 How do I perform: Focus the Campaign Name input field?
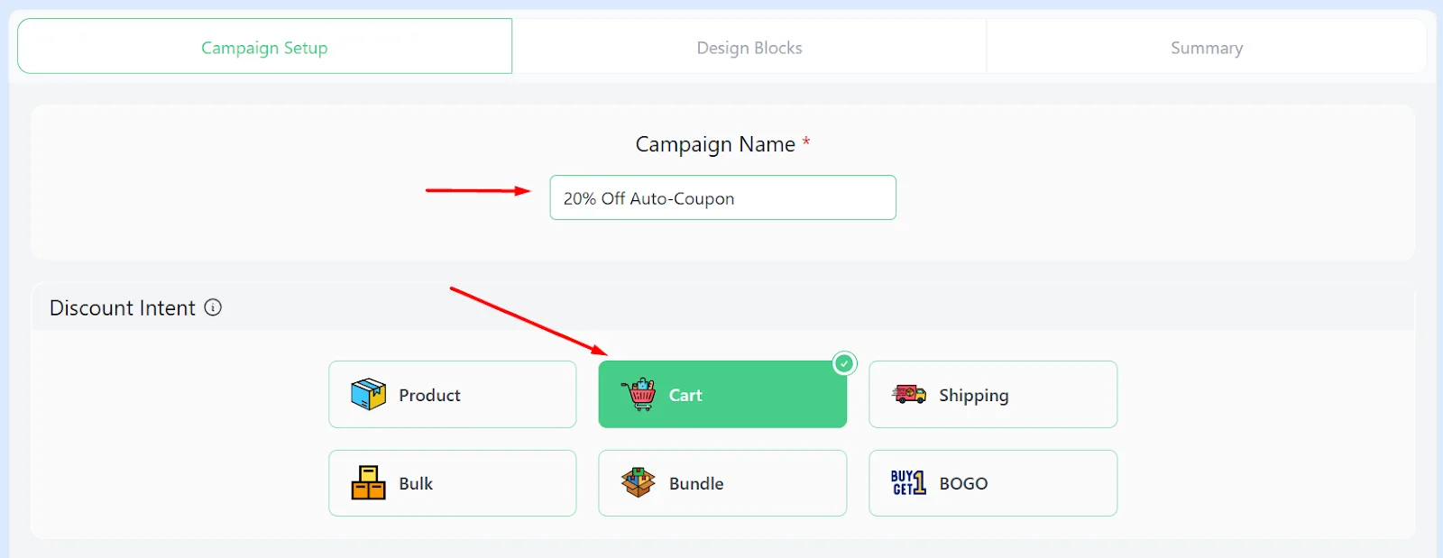[x=722, y=198]
